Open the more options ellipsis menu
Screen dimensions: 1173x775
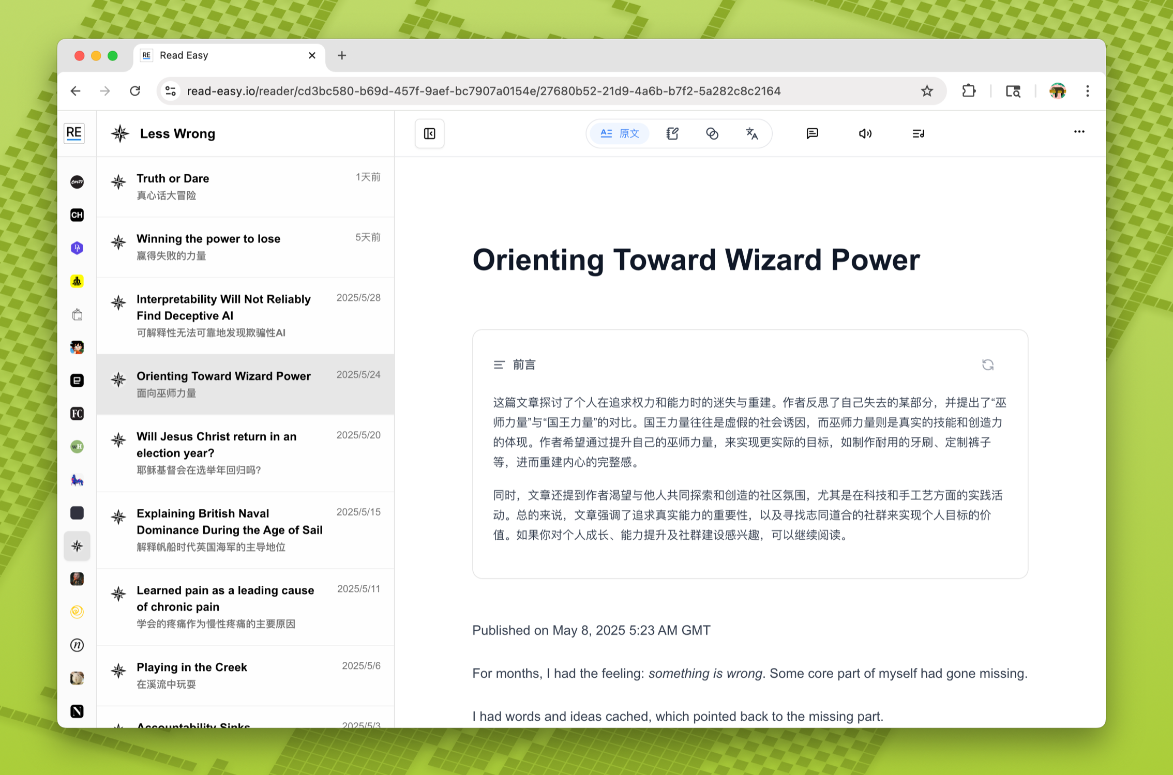click(1079, 132)
